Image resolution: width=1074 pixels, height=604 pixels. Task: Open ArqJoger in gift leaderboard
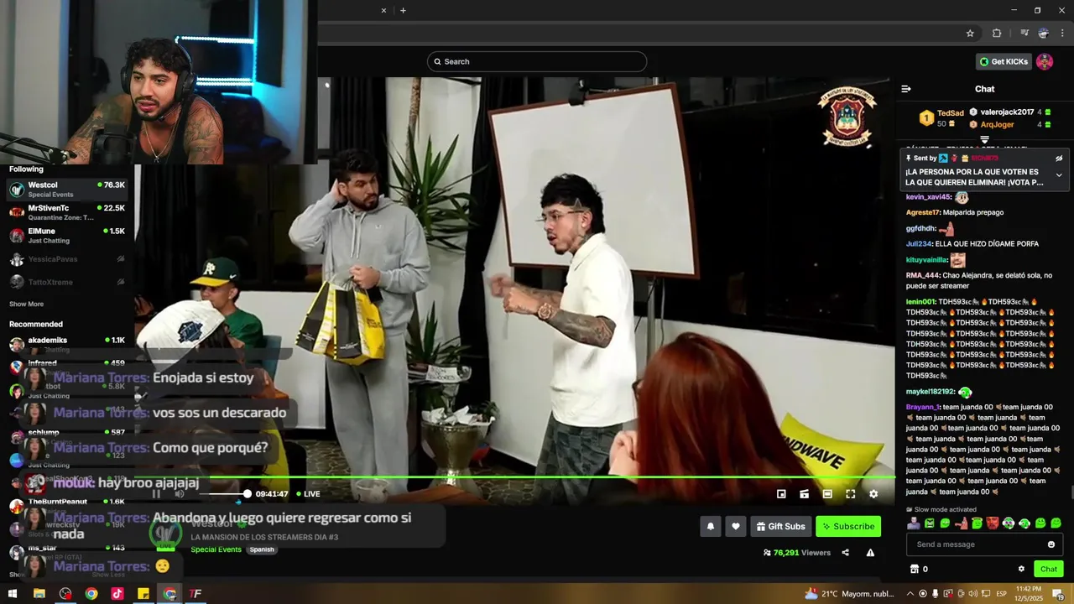tap(997, 125)
